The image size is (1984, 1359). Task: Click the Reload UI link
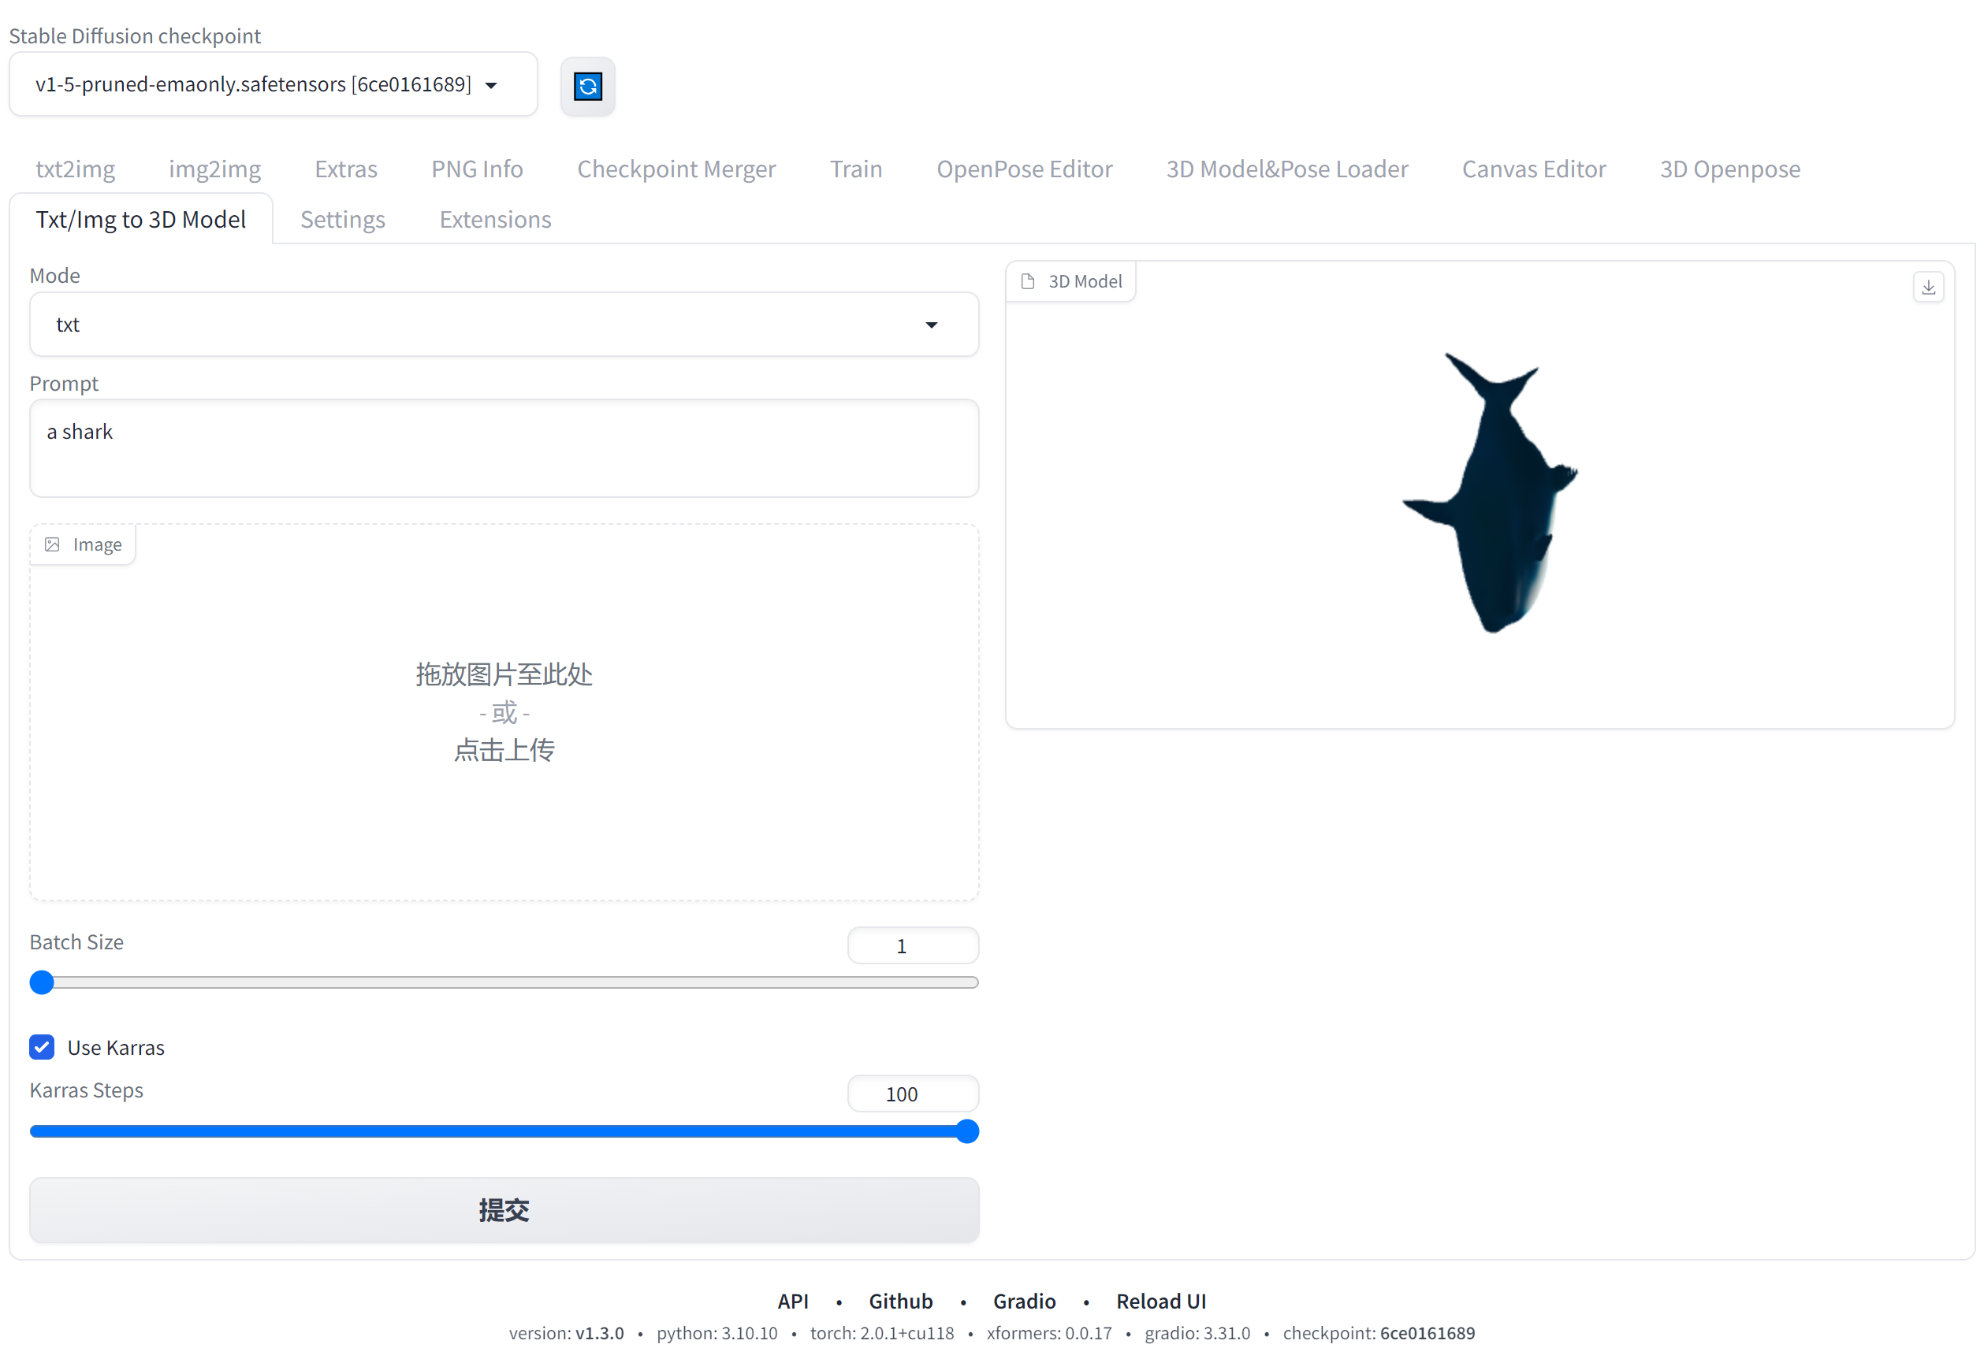1160,1300
